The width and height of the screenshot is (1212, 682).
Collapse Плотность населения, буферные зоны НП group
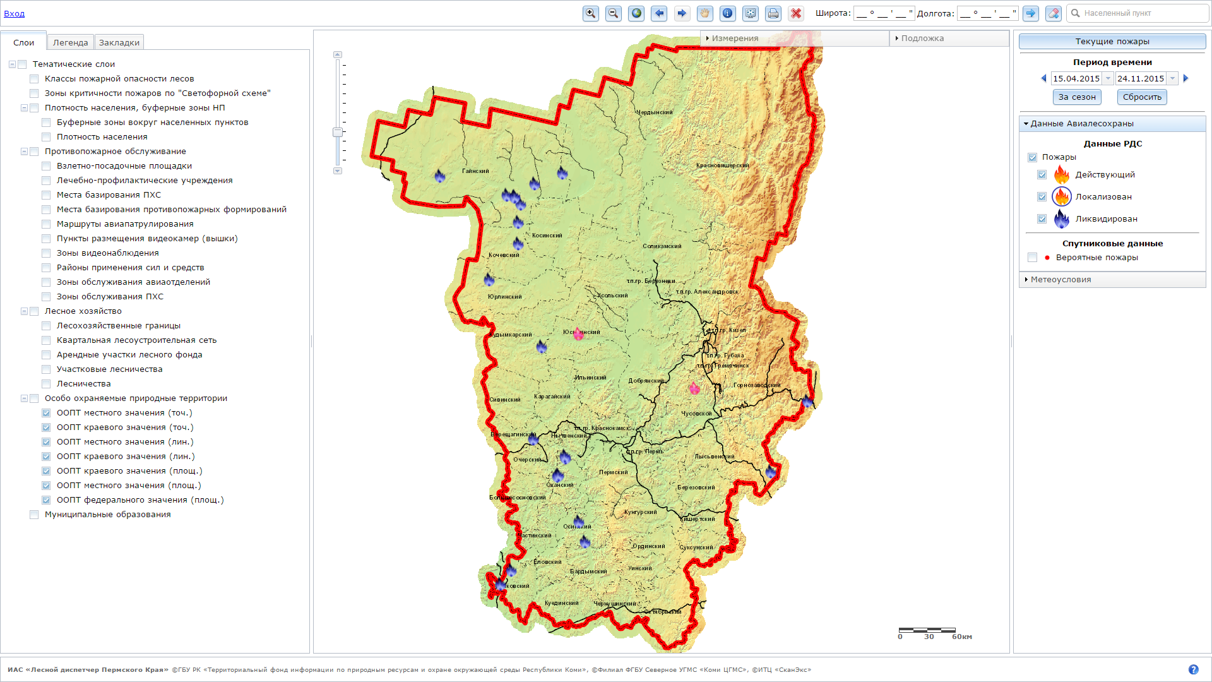(x=24, y=108)
